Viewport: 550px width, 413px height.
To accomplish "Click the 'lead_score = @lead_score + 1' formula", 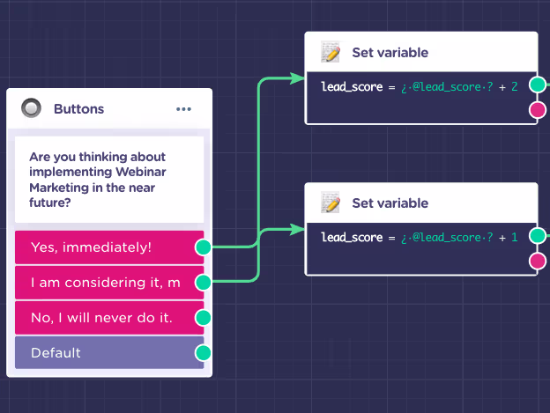I will click(420, 238).
